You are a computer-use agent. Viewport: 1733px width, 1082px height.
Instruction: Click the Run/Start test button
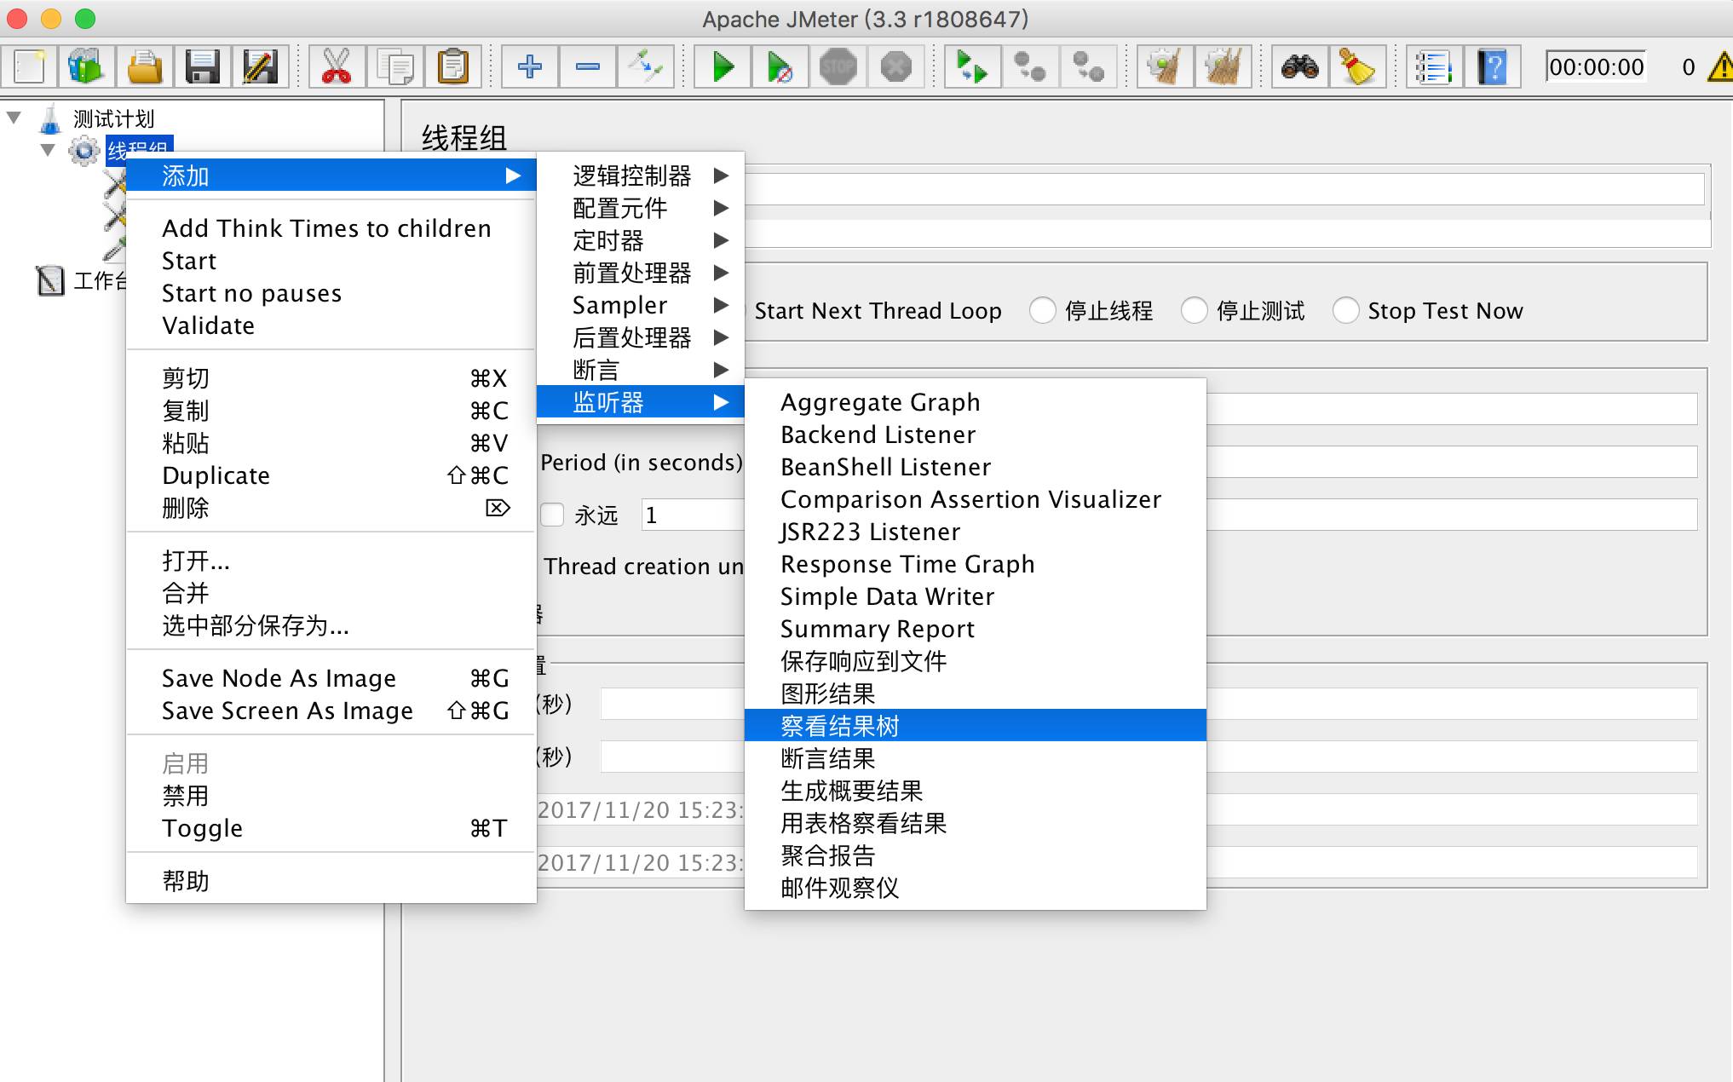(723, 68)
